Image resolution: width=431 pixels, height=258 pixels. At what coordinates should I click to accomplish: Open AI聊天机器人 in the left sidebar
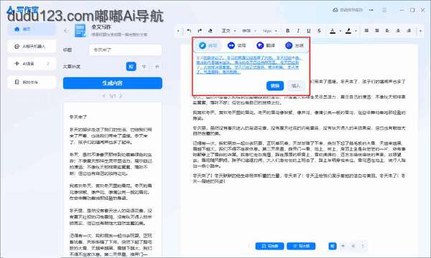click(32, 47)
